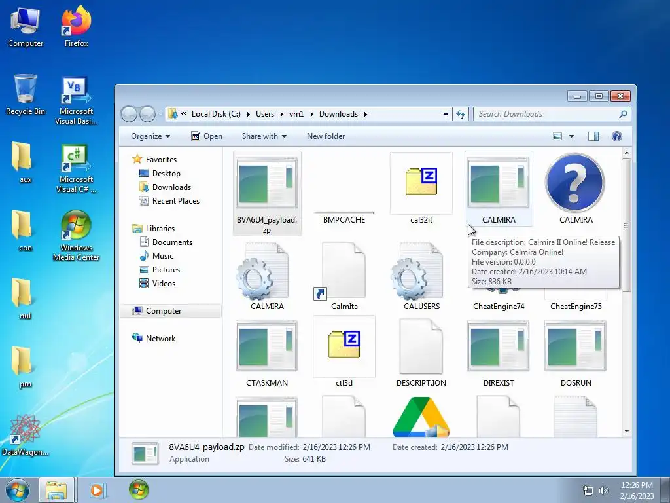Open Recent Places in the navigation pane
670x503 pixels.
[175, 200]
